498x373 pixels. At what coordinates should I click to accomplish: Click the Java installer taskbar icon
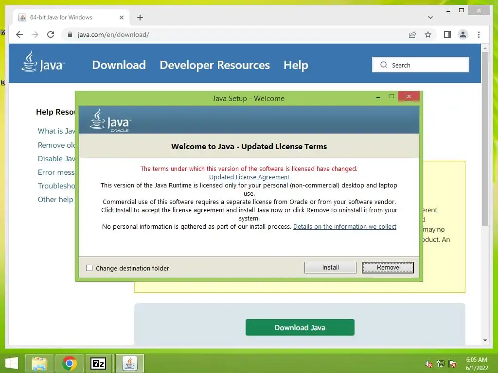pyautogui.click(x=129, y=363)
